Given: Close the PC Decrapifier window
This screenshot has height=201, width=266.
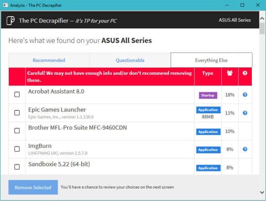Looking at the screenshot, I should click(258, 5).
